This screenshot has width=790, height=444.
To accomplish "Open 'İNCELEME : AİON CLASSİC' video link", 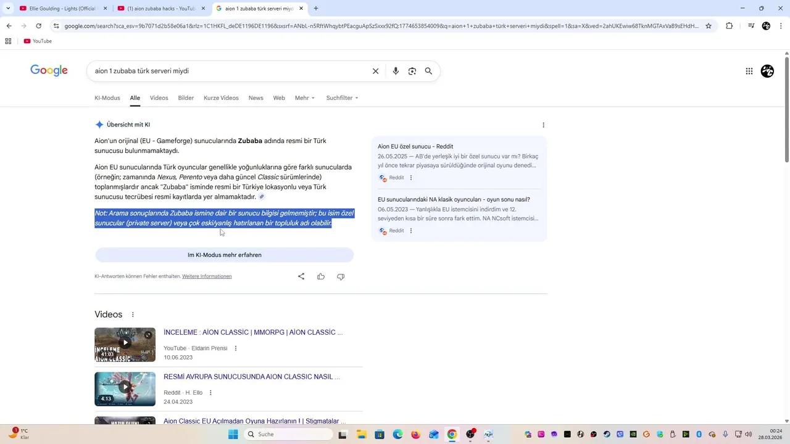I will [x=253, y=332].
